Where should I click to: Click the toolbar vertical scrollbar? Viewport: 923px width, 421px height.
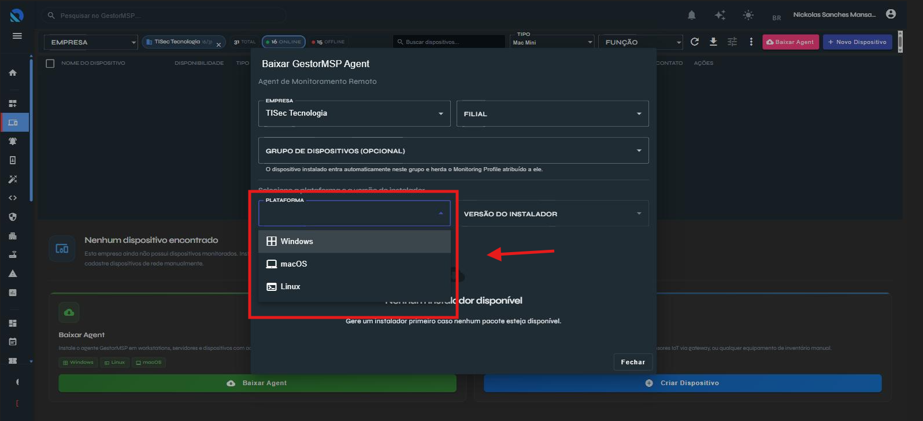click(x=900, y=42)
